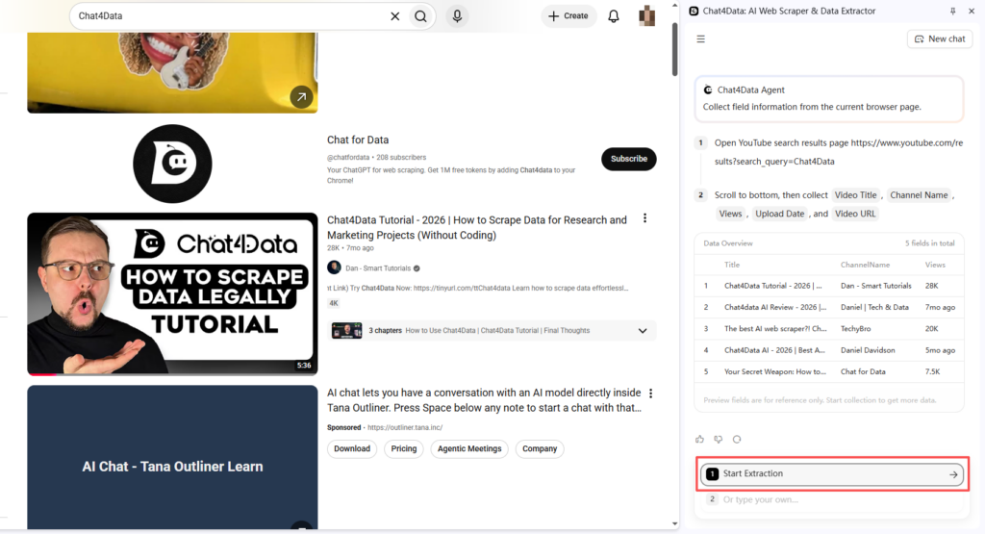
Task: Select row 5 Your Secret Weapon cell
Action: [775, 372]
